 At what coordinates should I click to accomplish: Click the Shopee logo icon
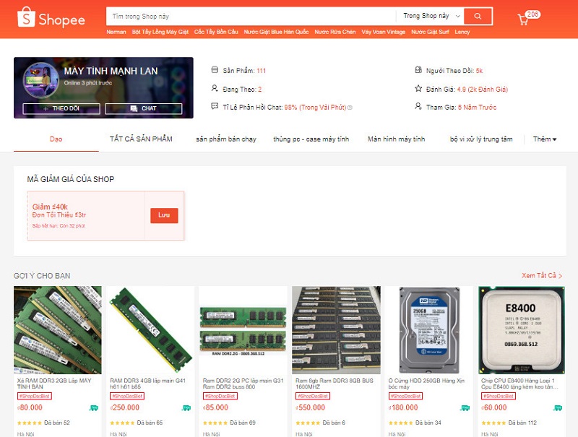[25, 17]
